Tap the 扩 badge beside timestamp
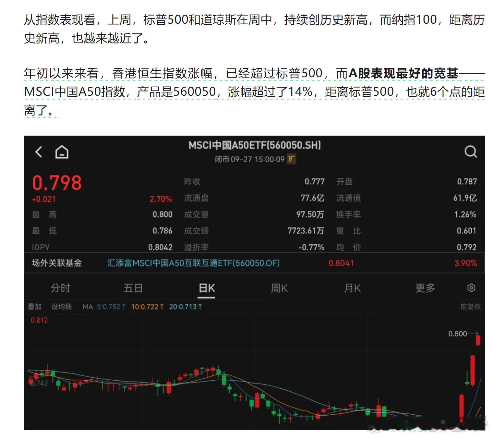493x438 pixels. point(291,159)
